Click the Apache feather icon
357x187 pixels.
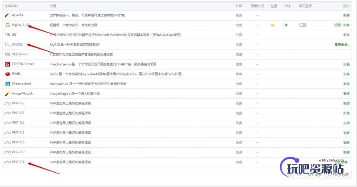[x=7, y=15]
